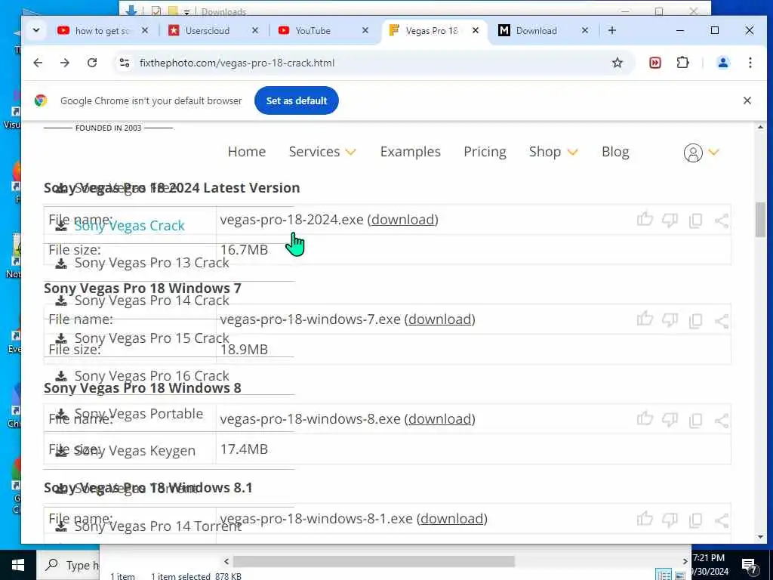Download vegas-pro-18-windows-8.exe via download link
The height and width of the screenshot is (580, 773).
pyautogui.click(x=439, y=418)
